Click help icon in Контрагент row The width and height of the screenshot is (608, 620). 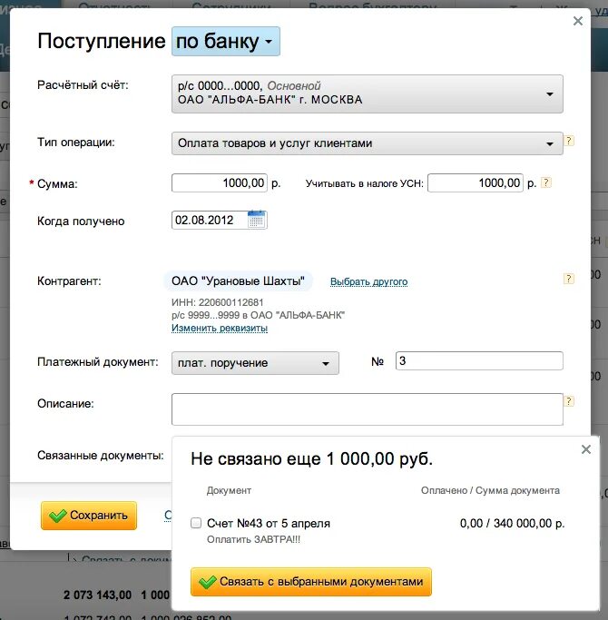[568, 279]
